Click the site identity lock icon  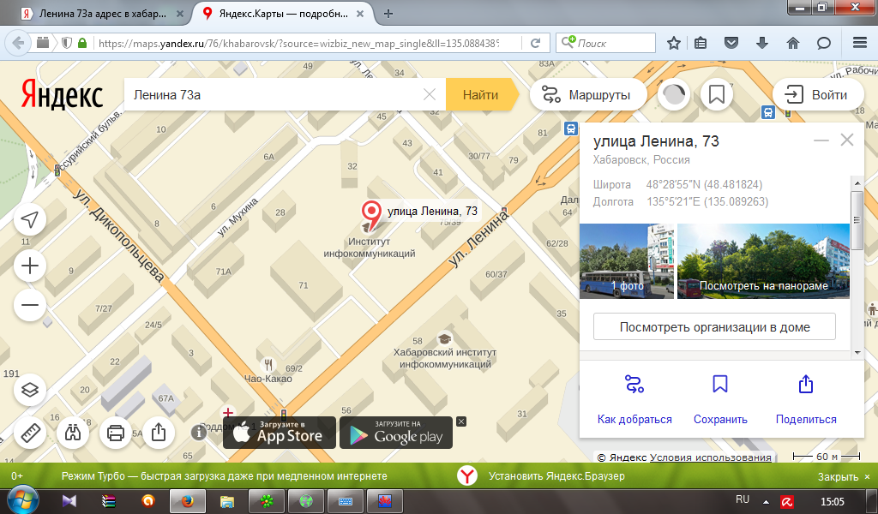[81, 43]
